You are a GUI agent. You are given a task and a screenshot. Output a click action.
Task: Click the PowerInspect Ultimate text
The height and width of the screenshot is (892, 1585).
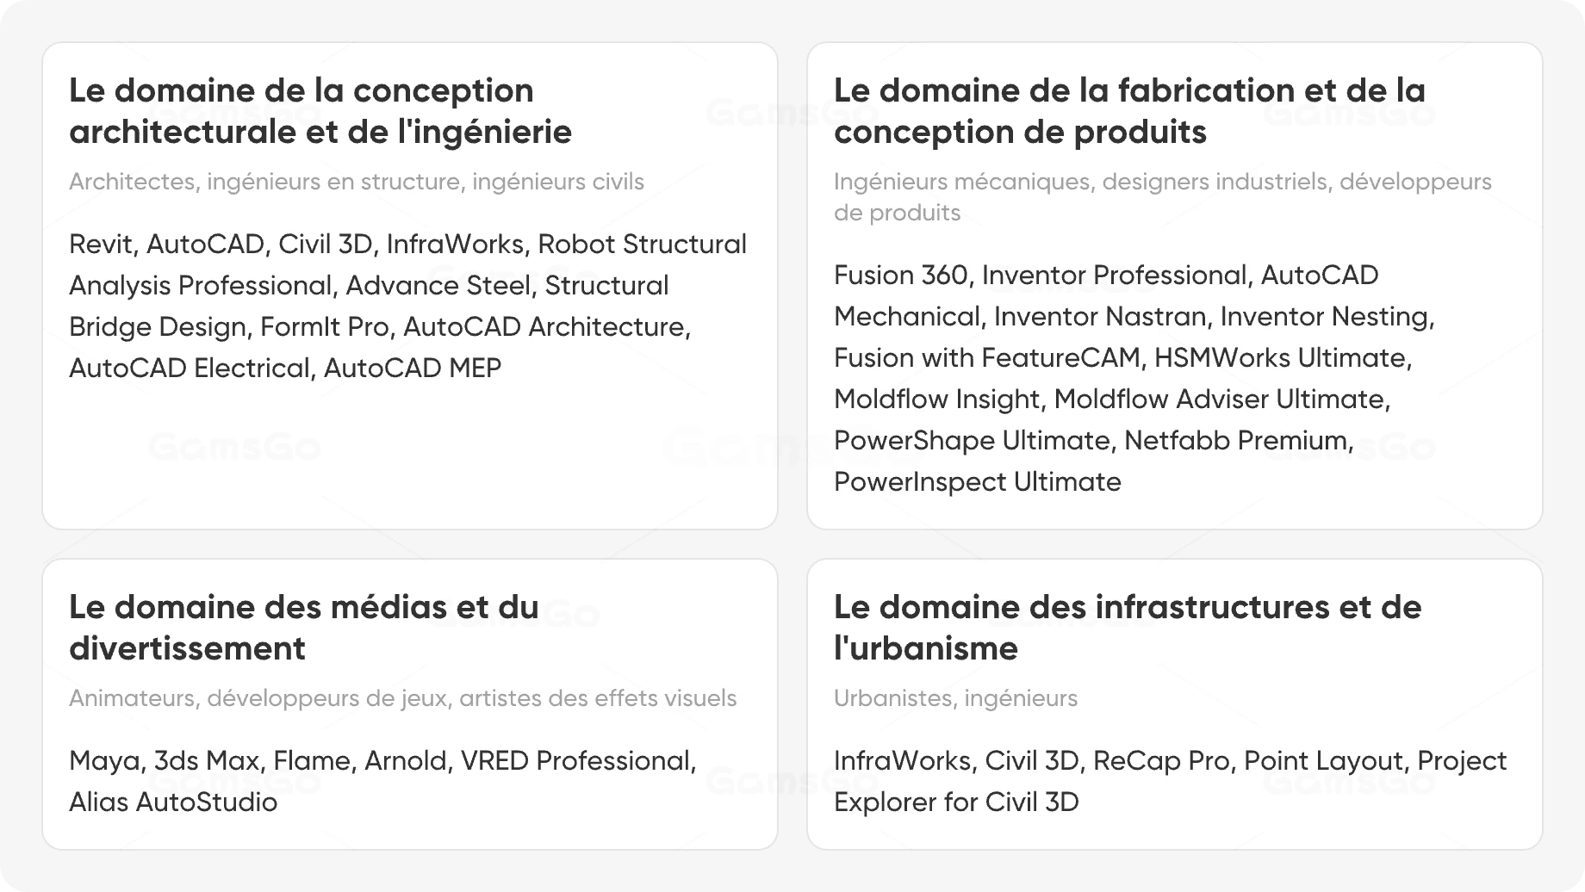click(x=978, y=482)
